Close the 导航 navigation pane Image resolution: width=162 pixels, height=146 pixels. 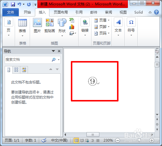[59, 51]
